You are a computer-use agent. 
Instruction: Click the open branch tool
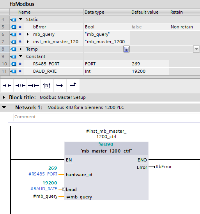point(60,86)
